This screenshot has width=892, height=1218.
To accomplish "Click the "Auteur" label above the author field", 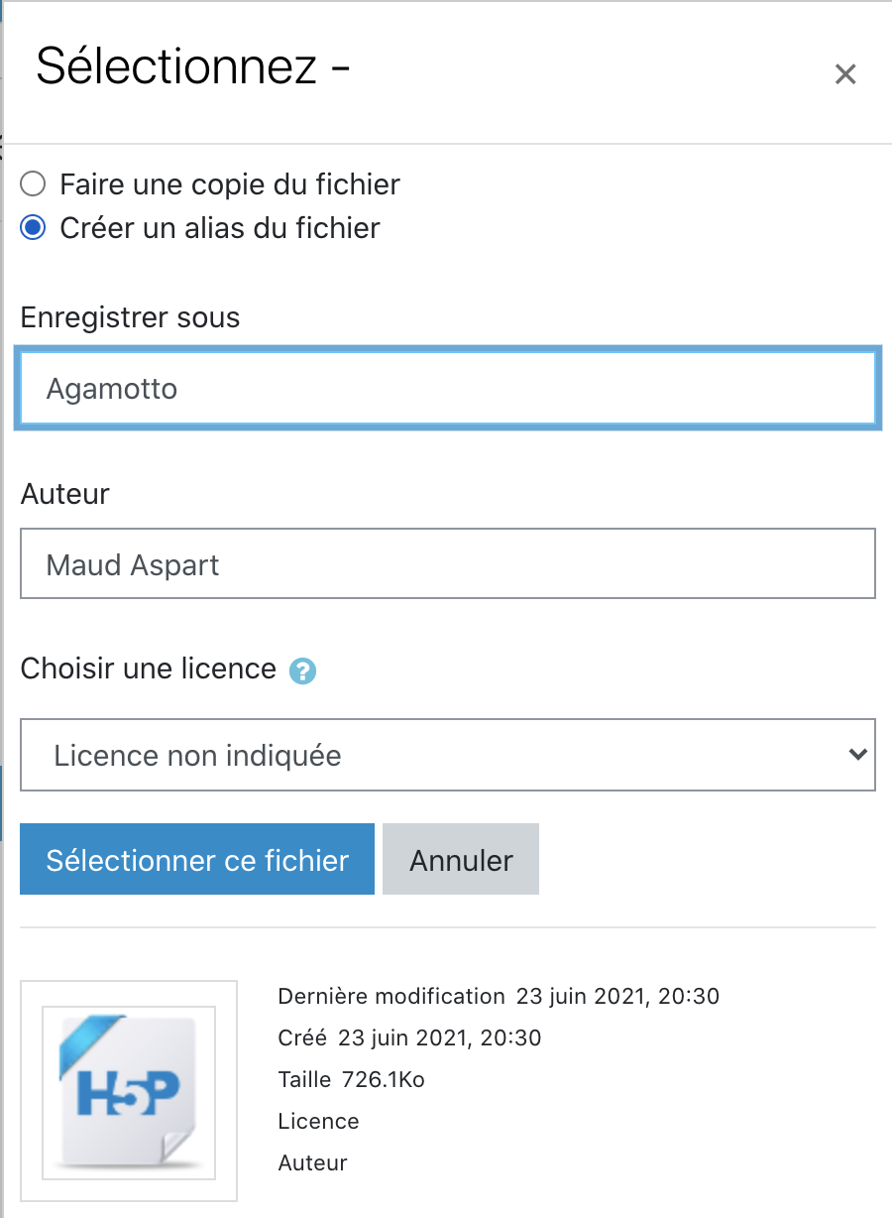I will pyautogui.click(x=65, y=493).
